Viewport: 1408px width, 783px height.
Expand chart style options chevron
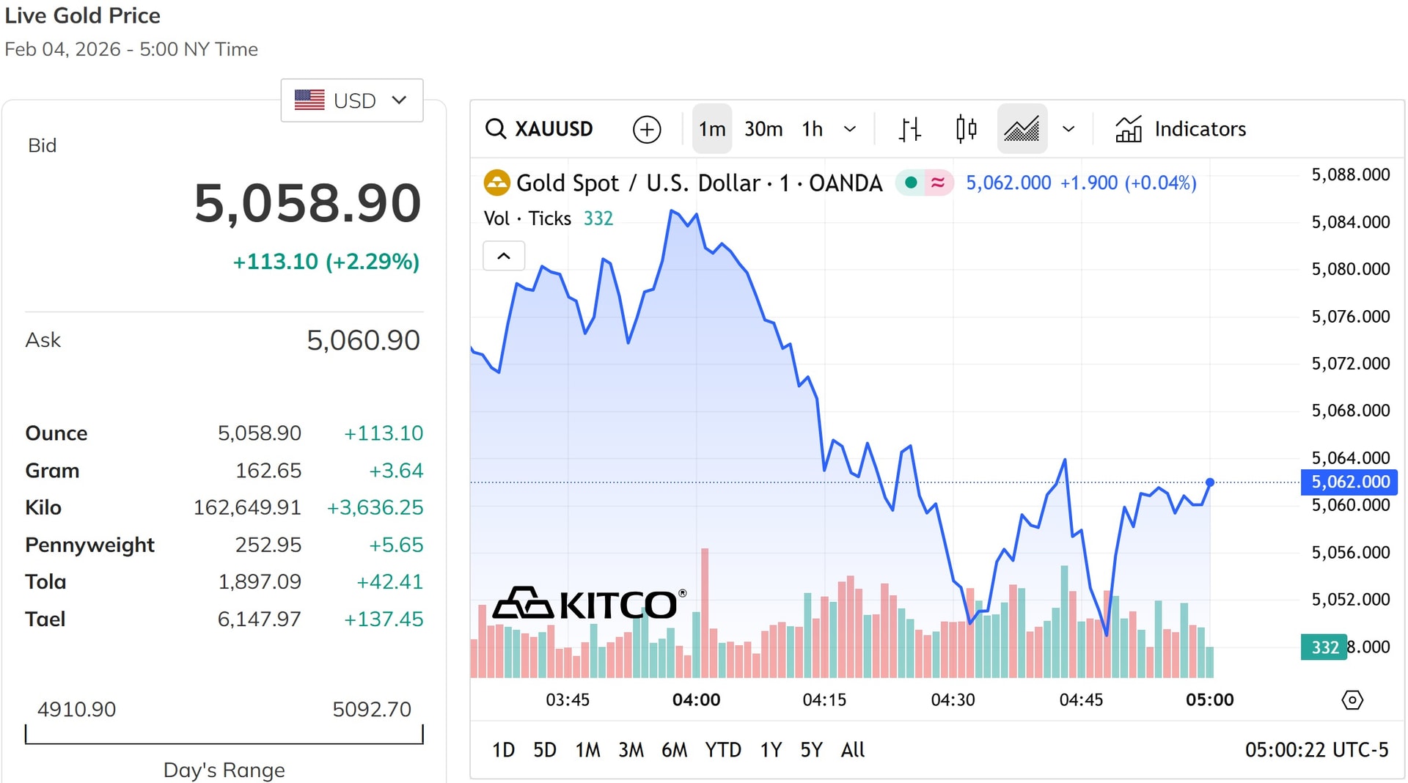[x=1068, y=129]
